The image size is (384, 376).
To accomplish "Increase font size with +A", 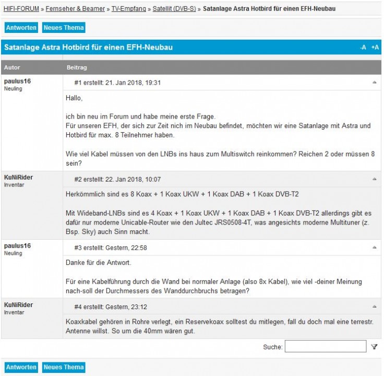I will point(375,48).
